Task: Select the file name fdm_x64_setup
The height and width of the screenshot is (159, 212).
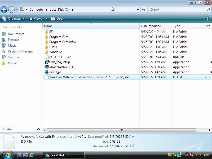Action: (59, 62)
